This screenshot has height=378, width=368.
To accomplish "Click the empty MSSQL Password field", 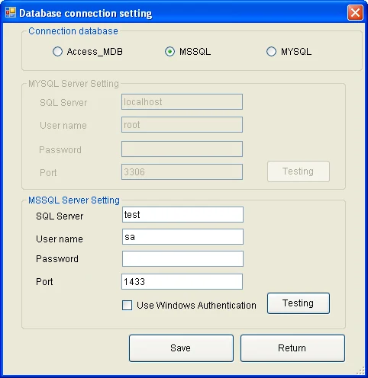I will tap(182, 259).
